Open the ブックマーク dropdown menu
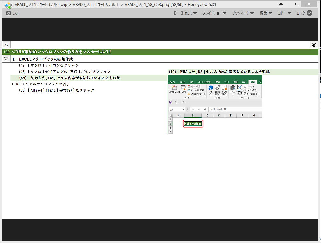Screen dimensions: 321x243 point(243,13)
